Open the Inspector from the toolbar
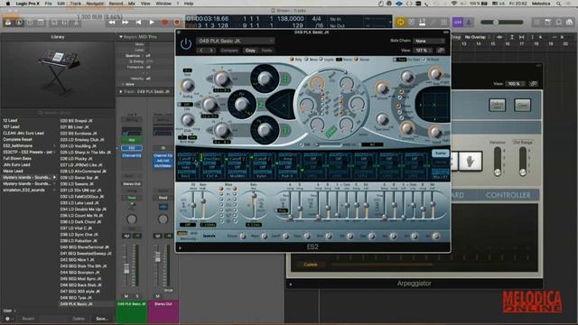The image size is (578, 325). click(x=19, y=23)
